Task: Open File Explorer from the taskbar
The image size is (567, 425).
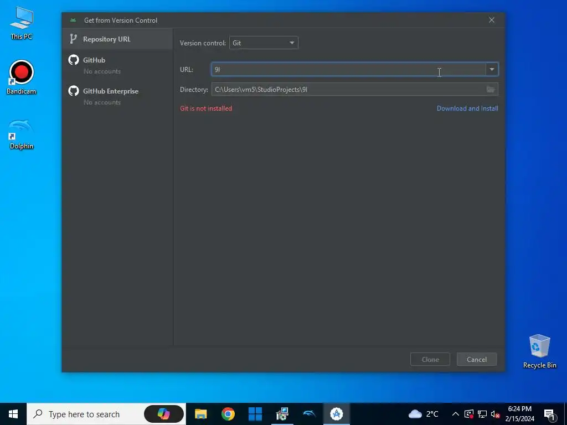Action: tap(200, 414)
